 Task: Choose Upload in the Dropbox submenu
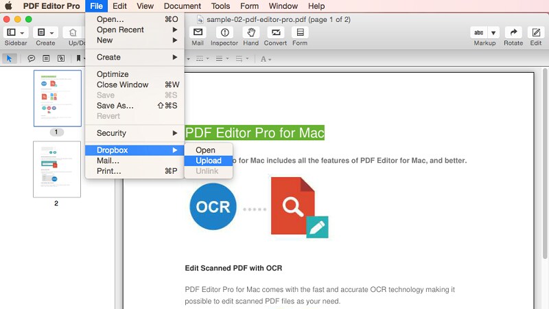click(x=209, y=161)
